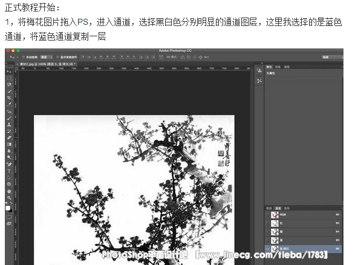Click the plum blossom image canvas
The height and width of the screenshot is (265, 358).
click(x=134, y=189)
